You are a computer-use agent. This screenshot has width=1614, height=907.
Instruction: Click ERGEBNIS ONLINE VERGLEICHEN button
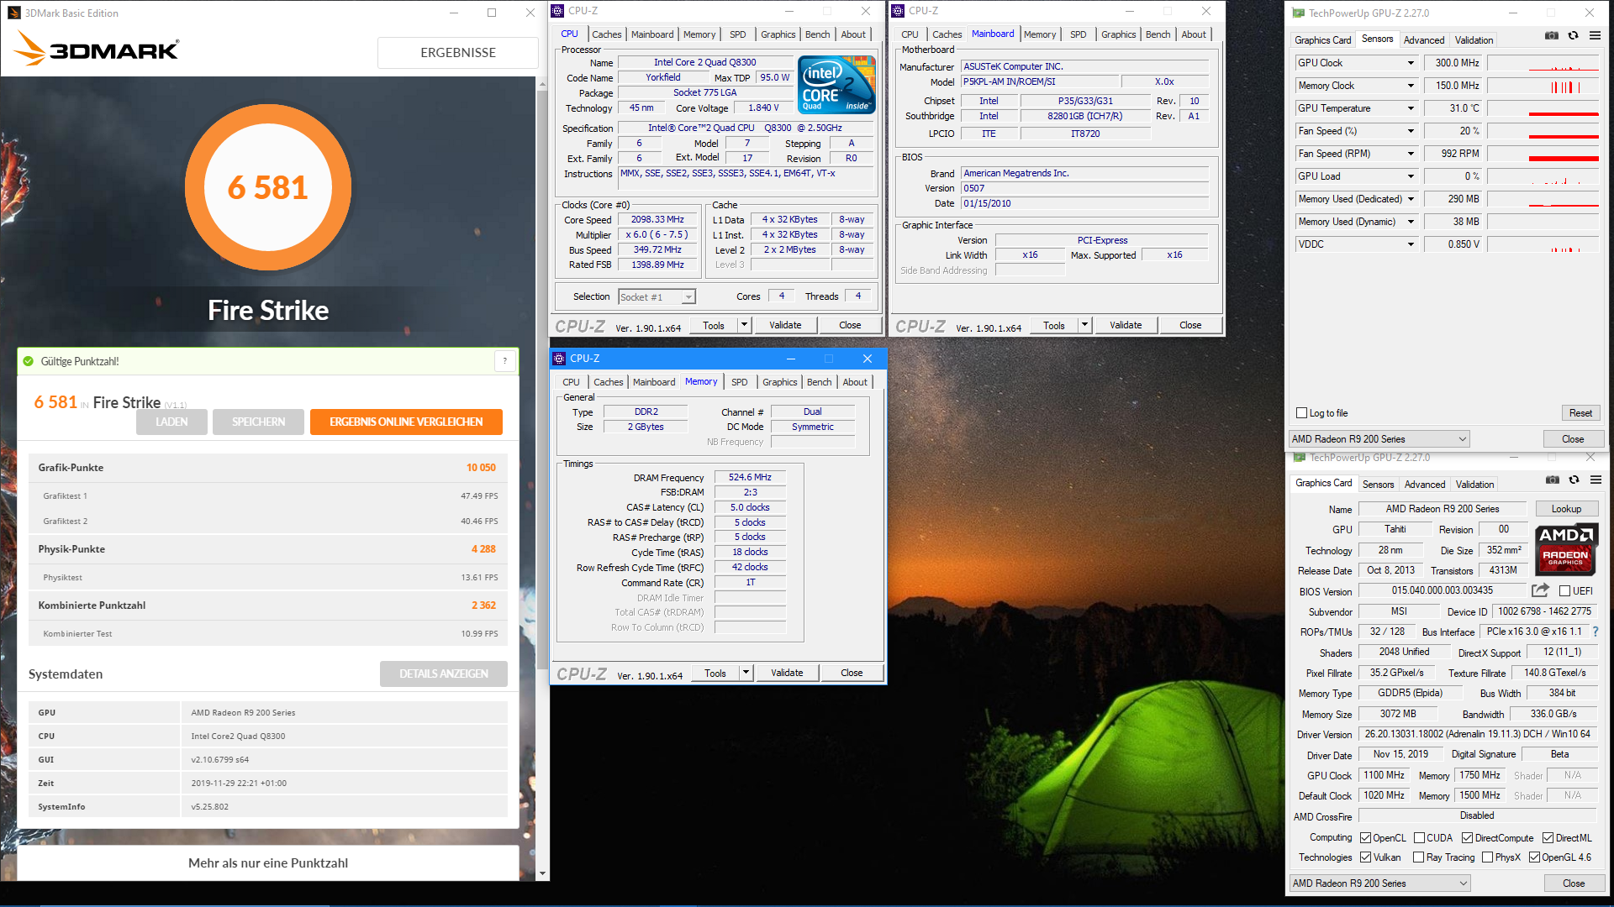(x=406, y=422)
